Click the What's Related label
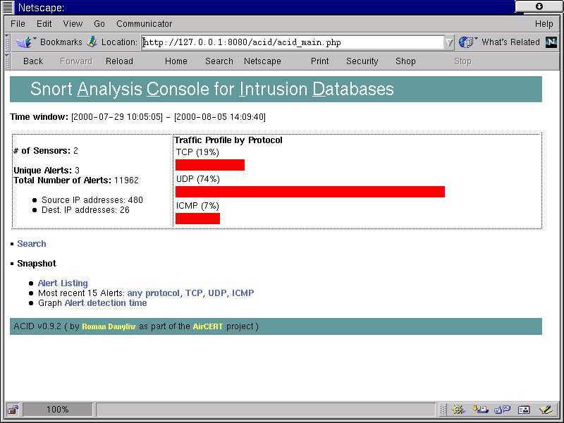Viewport: 564px width, 423px height. coord(510,42)
